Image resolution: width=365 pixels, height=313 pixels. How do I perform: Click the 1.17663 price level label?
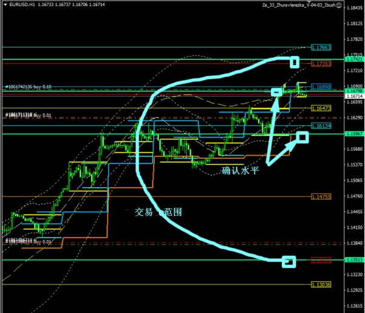[321, 47]
